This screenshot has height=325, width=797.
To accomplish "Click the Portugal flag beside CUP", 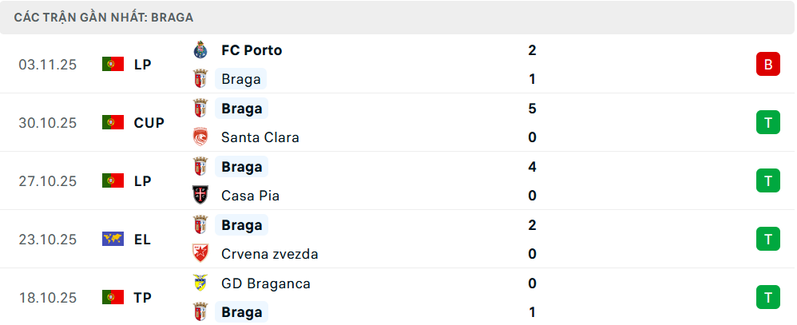I will pyautogui.click(x=113, y=123).
